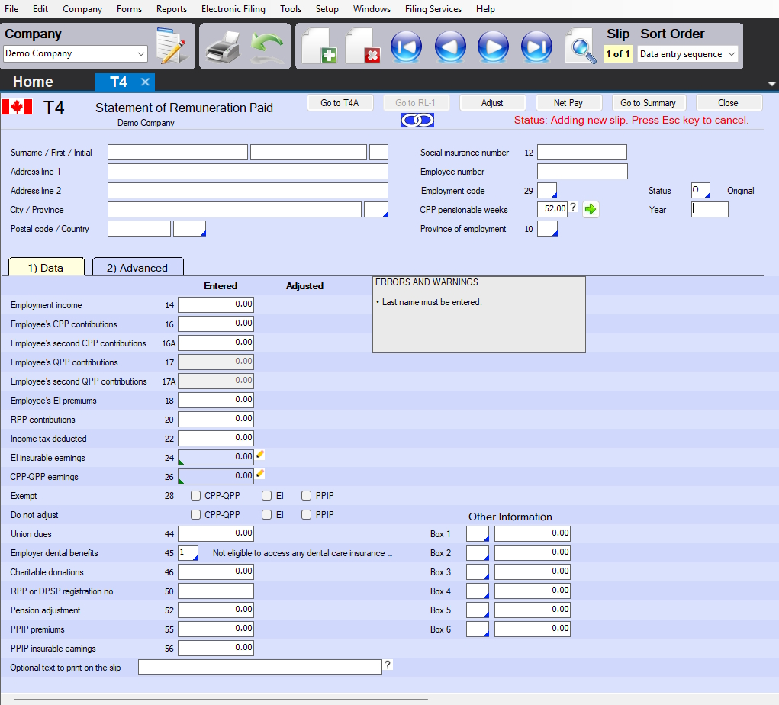
Task: Enable the Do not adjust EI checkbox
Action: pyautogui.click(x=267, y=515)
